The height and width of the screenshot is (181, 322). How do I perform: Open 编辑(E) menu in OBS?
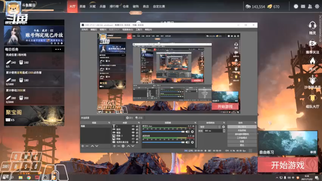pyautogui.click(x=94, y=30)
